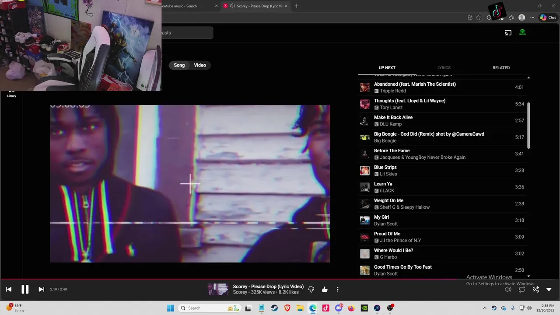Viewport: 560px width, 315px height.
Task: Open the Copilot Chat button
Action: (x=548, y=17)
